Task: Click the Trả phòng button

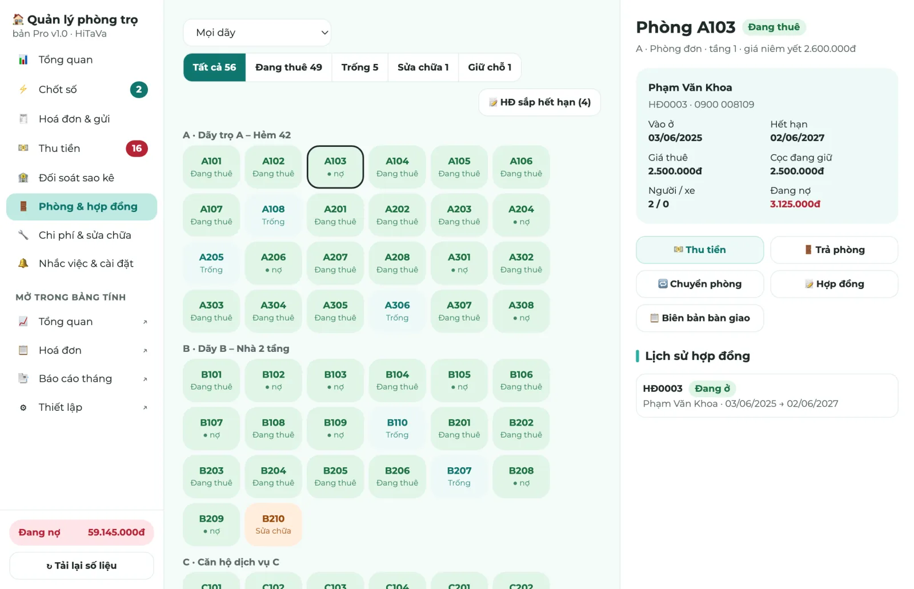Action: [x=834, y=250]
